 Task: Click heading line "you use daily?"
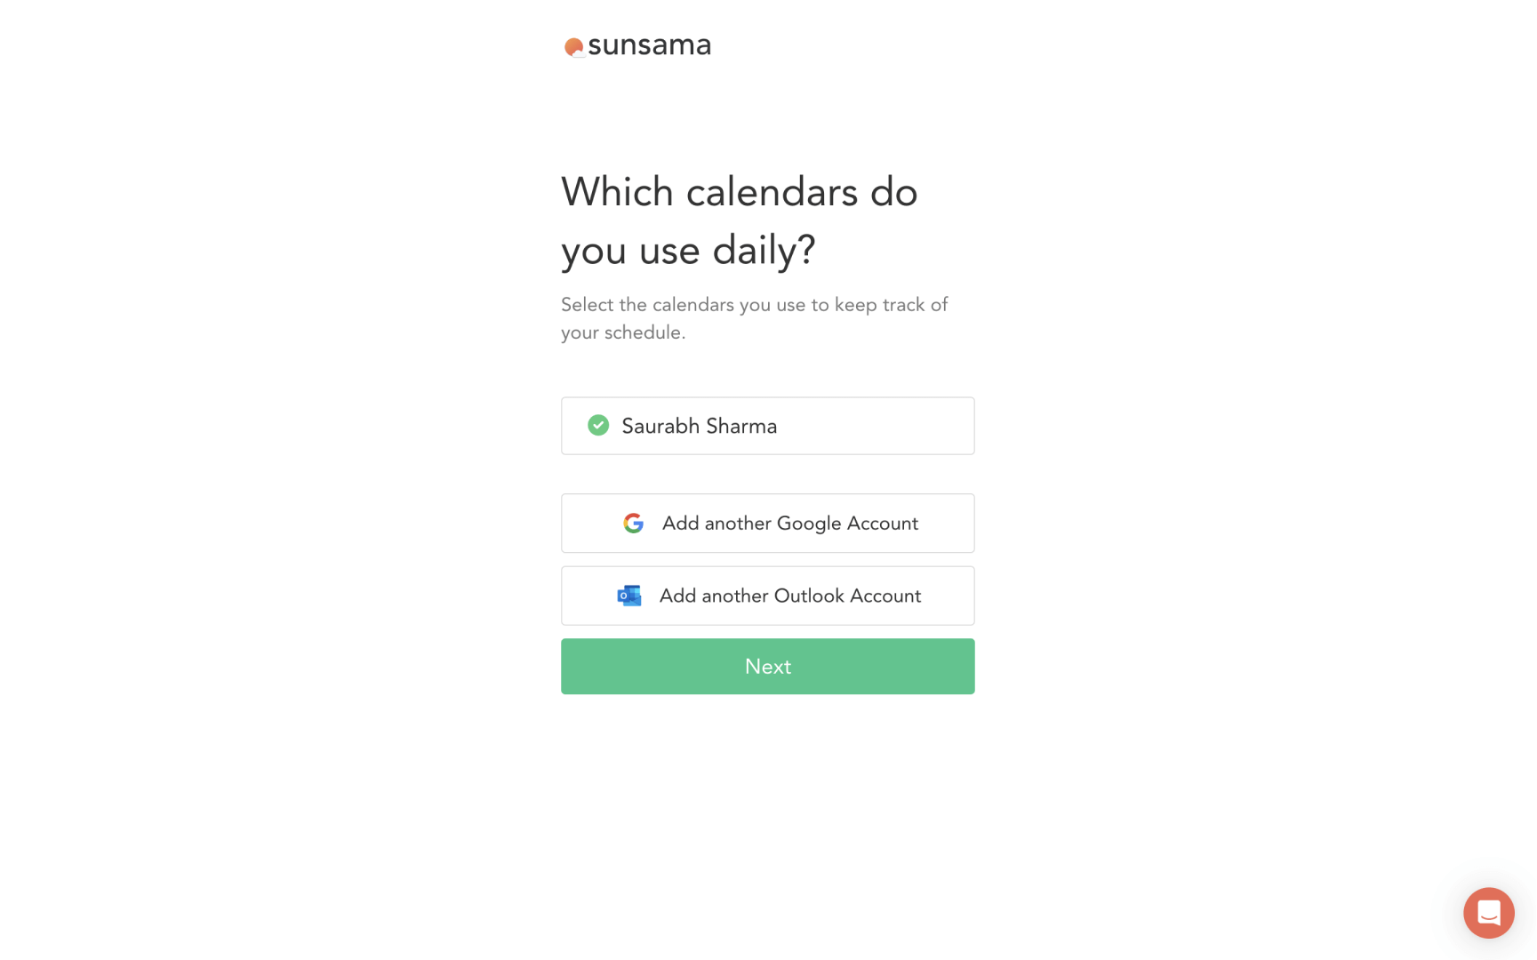coord(687,250)
